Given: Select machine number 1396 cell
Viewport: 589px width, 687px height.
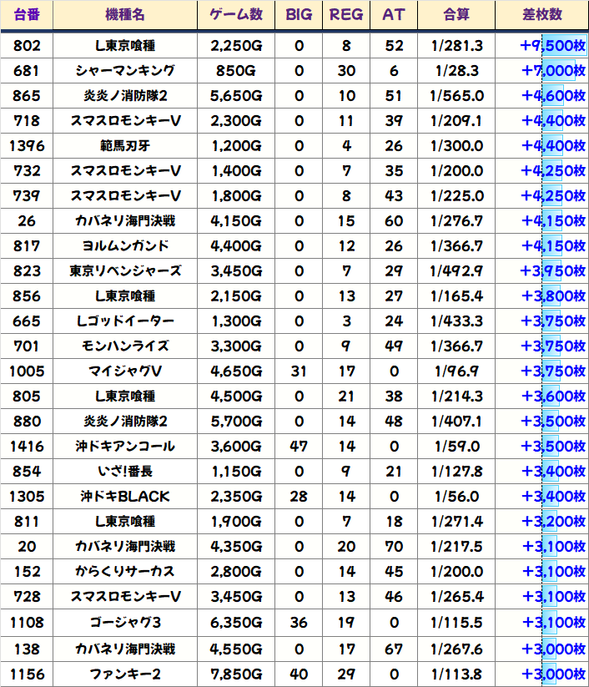Looking at the screenshot, I should click(x=27, y=146).
